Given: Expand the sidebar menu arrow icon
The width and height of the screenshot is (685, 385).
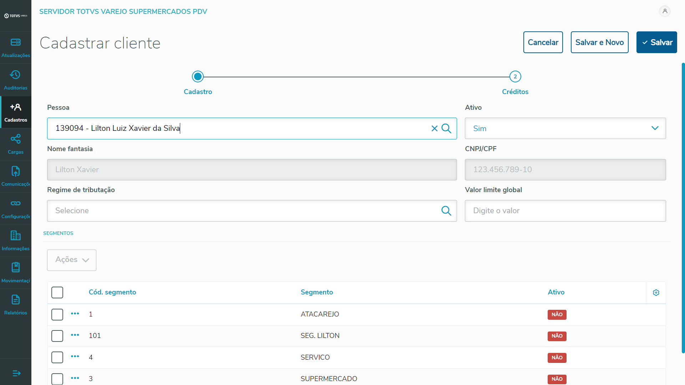Looking at the screenshot, I should coord(16,373).
